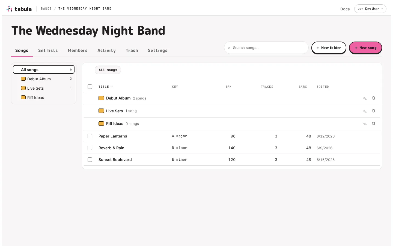Edit the Live Sets folder name with the pencil icon

click(x=365, y=111)
